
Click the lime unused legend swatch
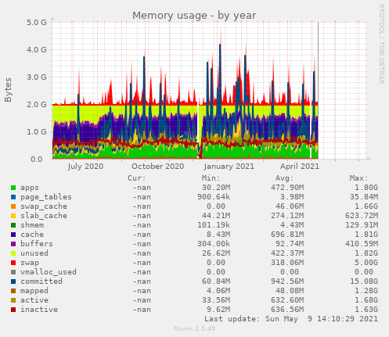click(x=13, y=253)
